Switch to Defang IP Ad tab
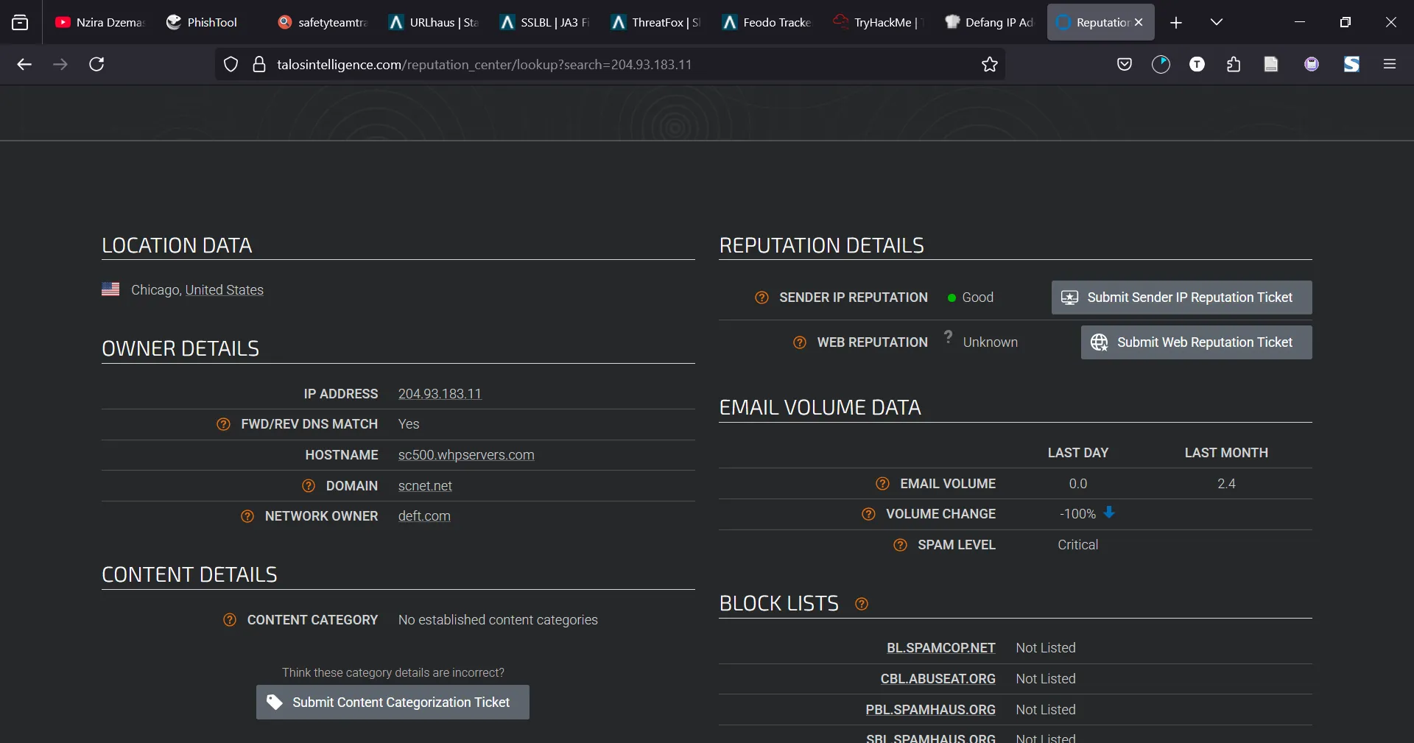 pos(991,23)
